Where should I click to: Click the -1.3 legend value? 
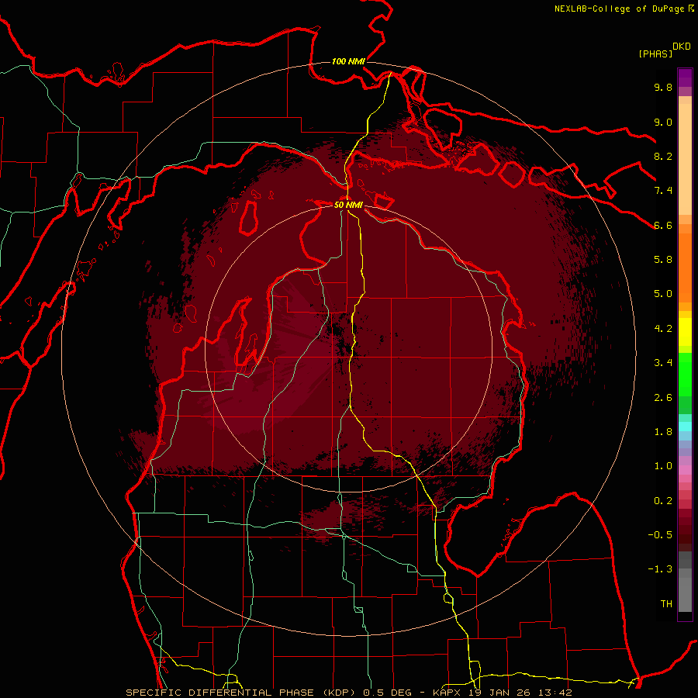point(660,569)
